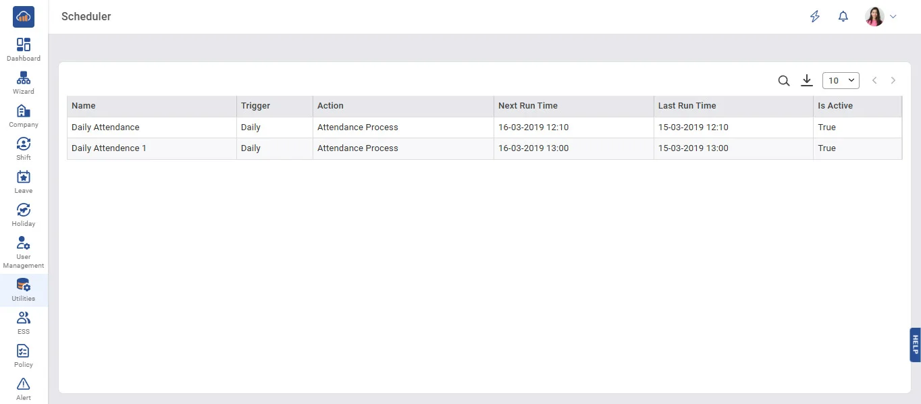The image size is (921, 404).
Task: Expand the page size dropdown showing 10
Action: tap(841, 81)
